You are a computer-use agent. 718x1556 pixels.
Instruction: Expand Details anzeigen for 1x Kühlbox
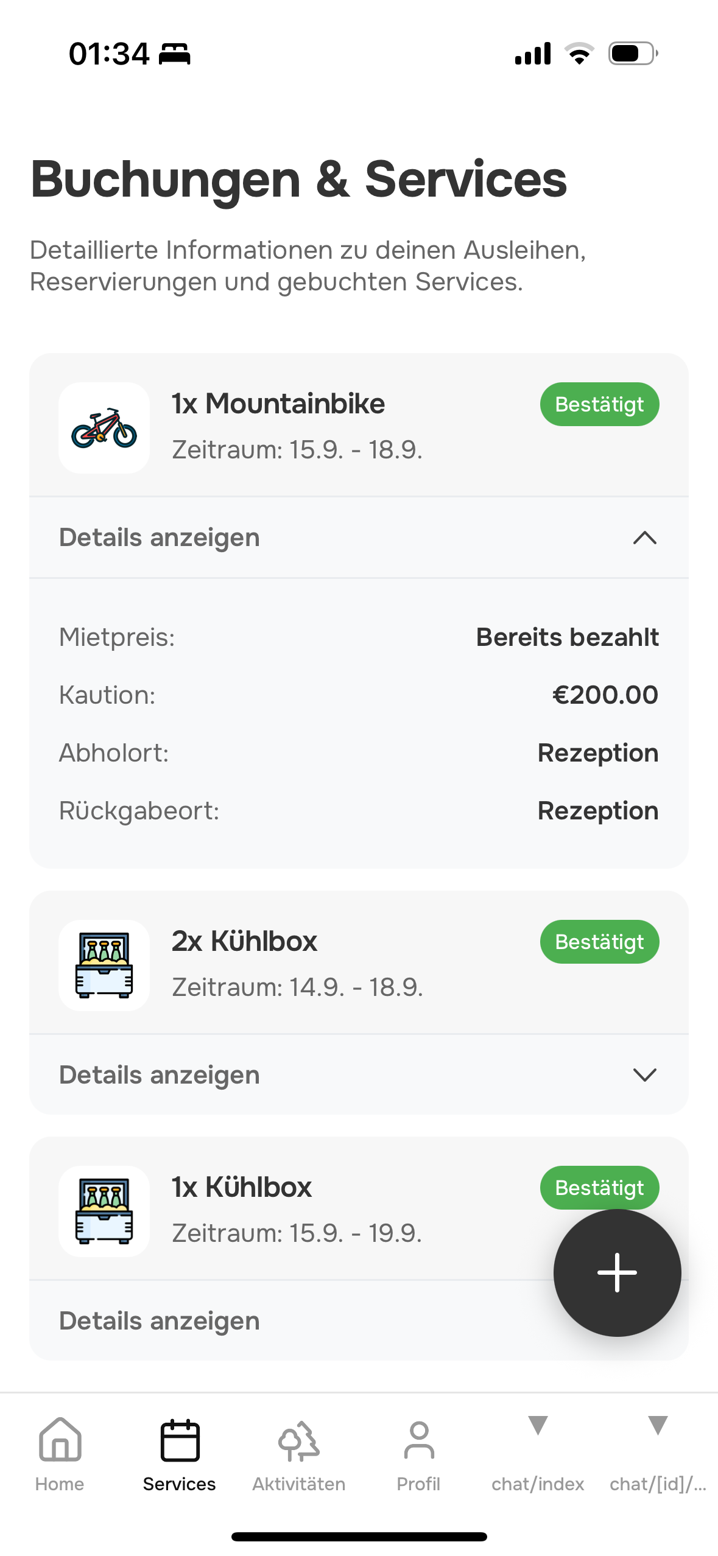point(160,1320)
